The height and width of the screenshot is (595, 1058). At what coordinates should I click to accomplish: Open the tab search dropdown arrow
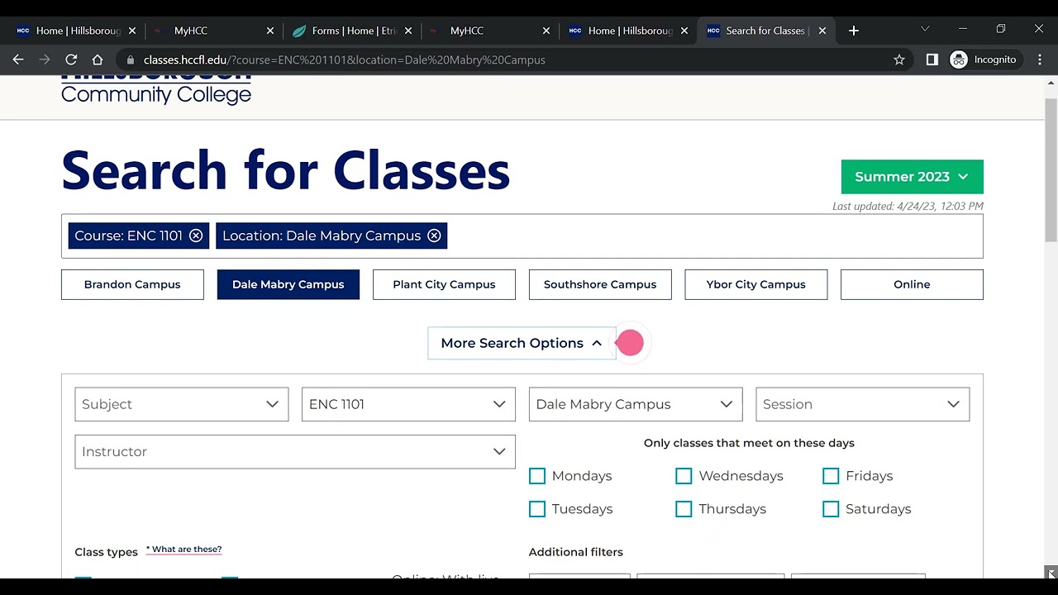point(925,29)
